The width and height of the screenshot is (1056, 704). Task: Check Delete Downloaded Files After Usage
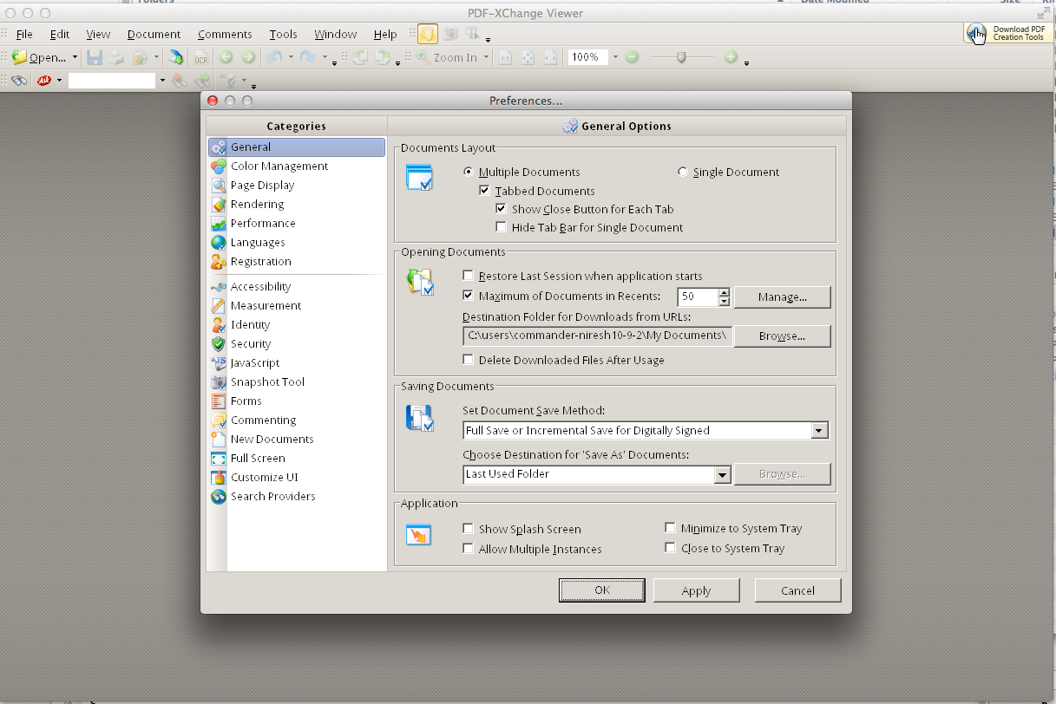tap(469, 360)
